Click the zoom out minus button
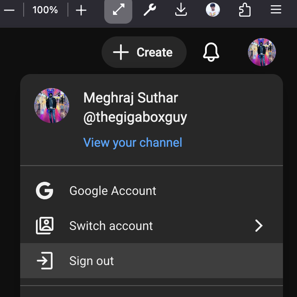The image size is (297, 297). [9, 10]
